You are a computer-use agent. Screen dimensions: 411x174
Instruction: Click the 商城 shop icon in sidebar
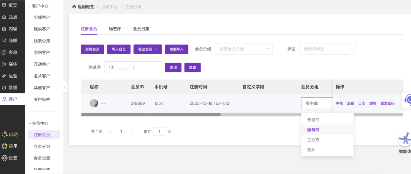4,40
